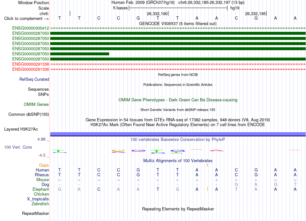Open the GENCODE V50lift37 track title
The height and width of the screenshot is (221, 306).
178,23
